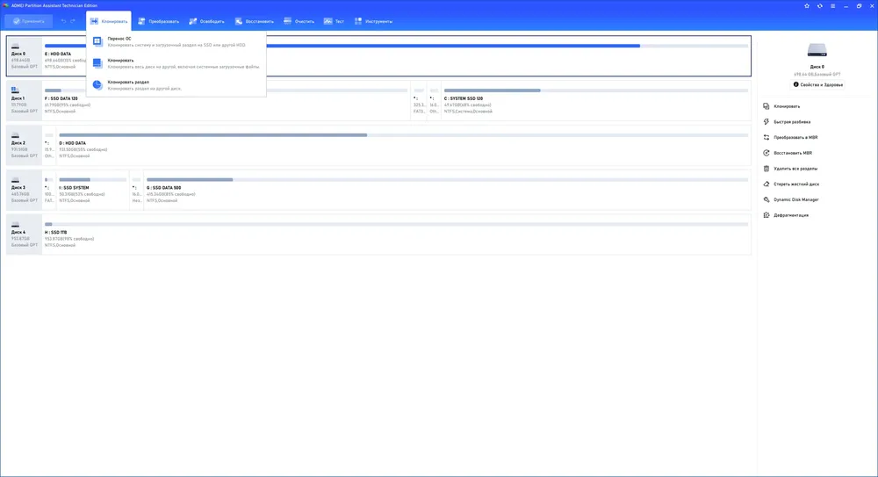Click the redo arrow in the toolbar
The image size is (878, 477).
click(x=73, y=21)
